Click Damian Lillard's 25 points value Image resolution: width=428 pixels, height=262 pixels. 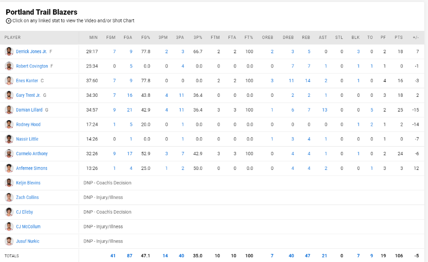(400, 110)
